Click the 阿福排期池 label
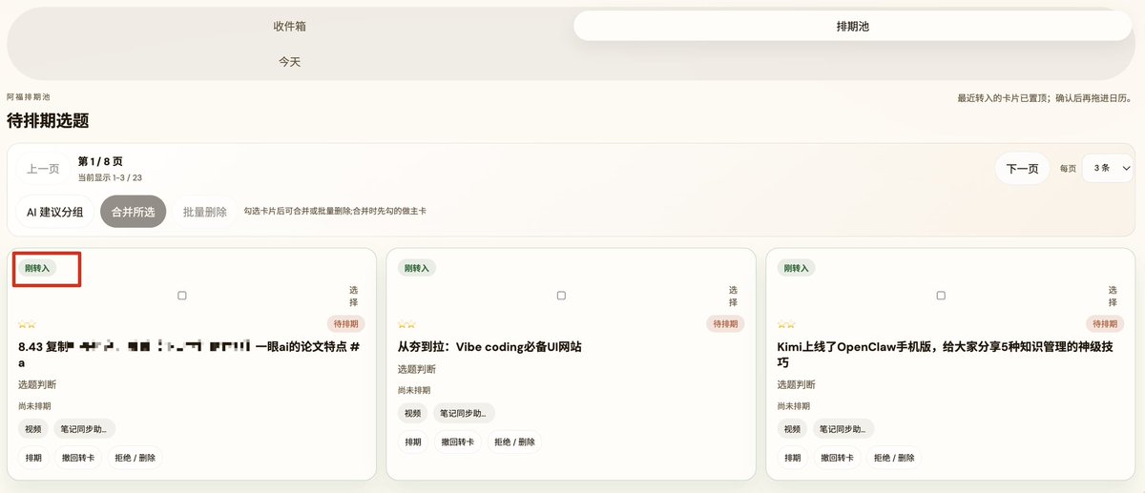 pyautogui.click(x=28, y=97)
